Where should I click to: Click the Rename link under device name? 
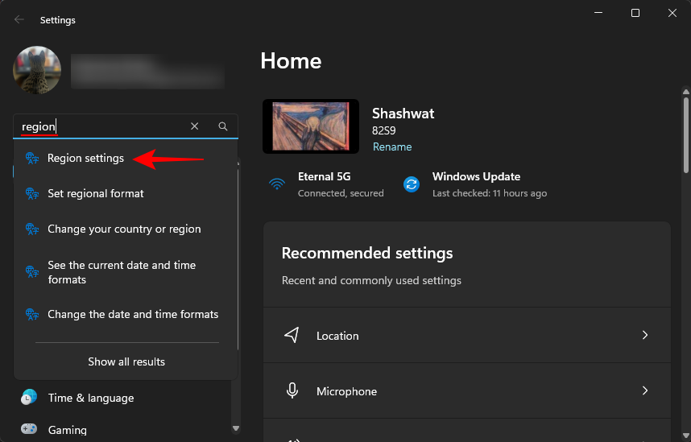(392, 147)
